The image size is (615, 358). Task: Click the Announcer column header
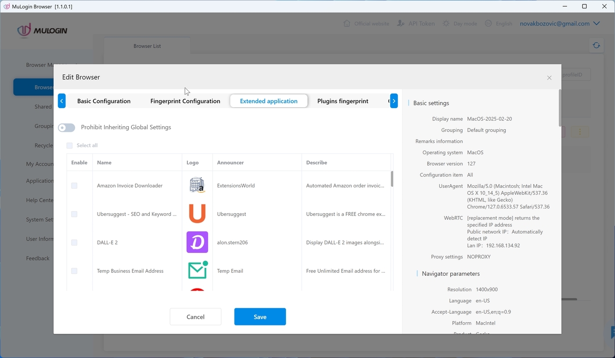(230, 162)
